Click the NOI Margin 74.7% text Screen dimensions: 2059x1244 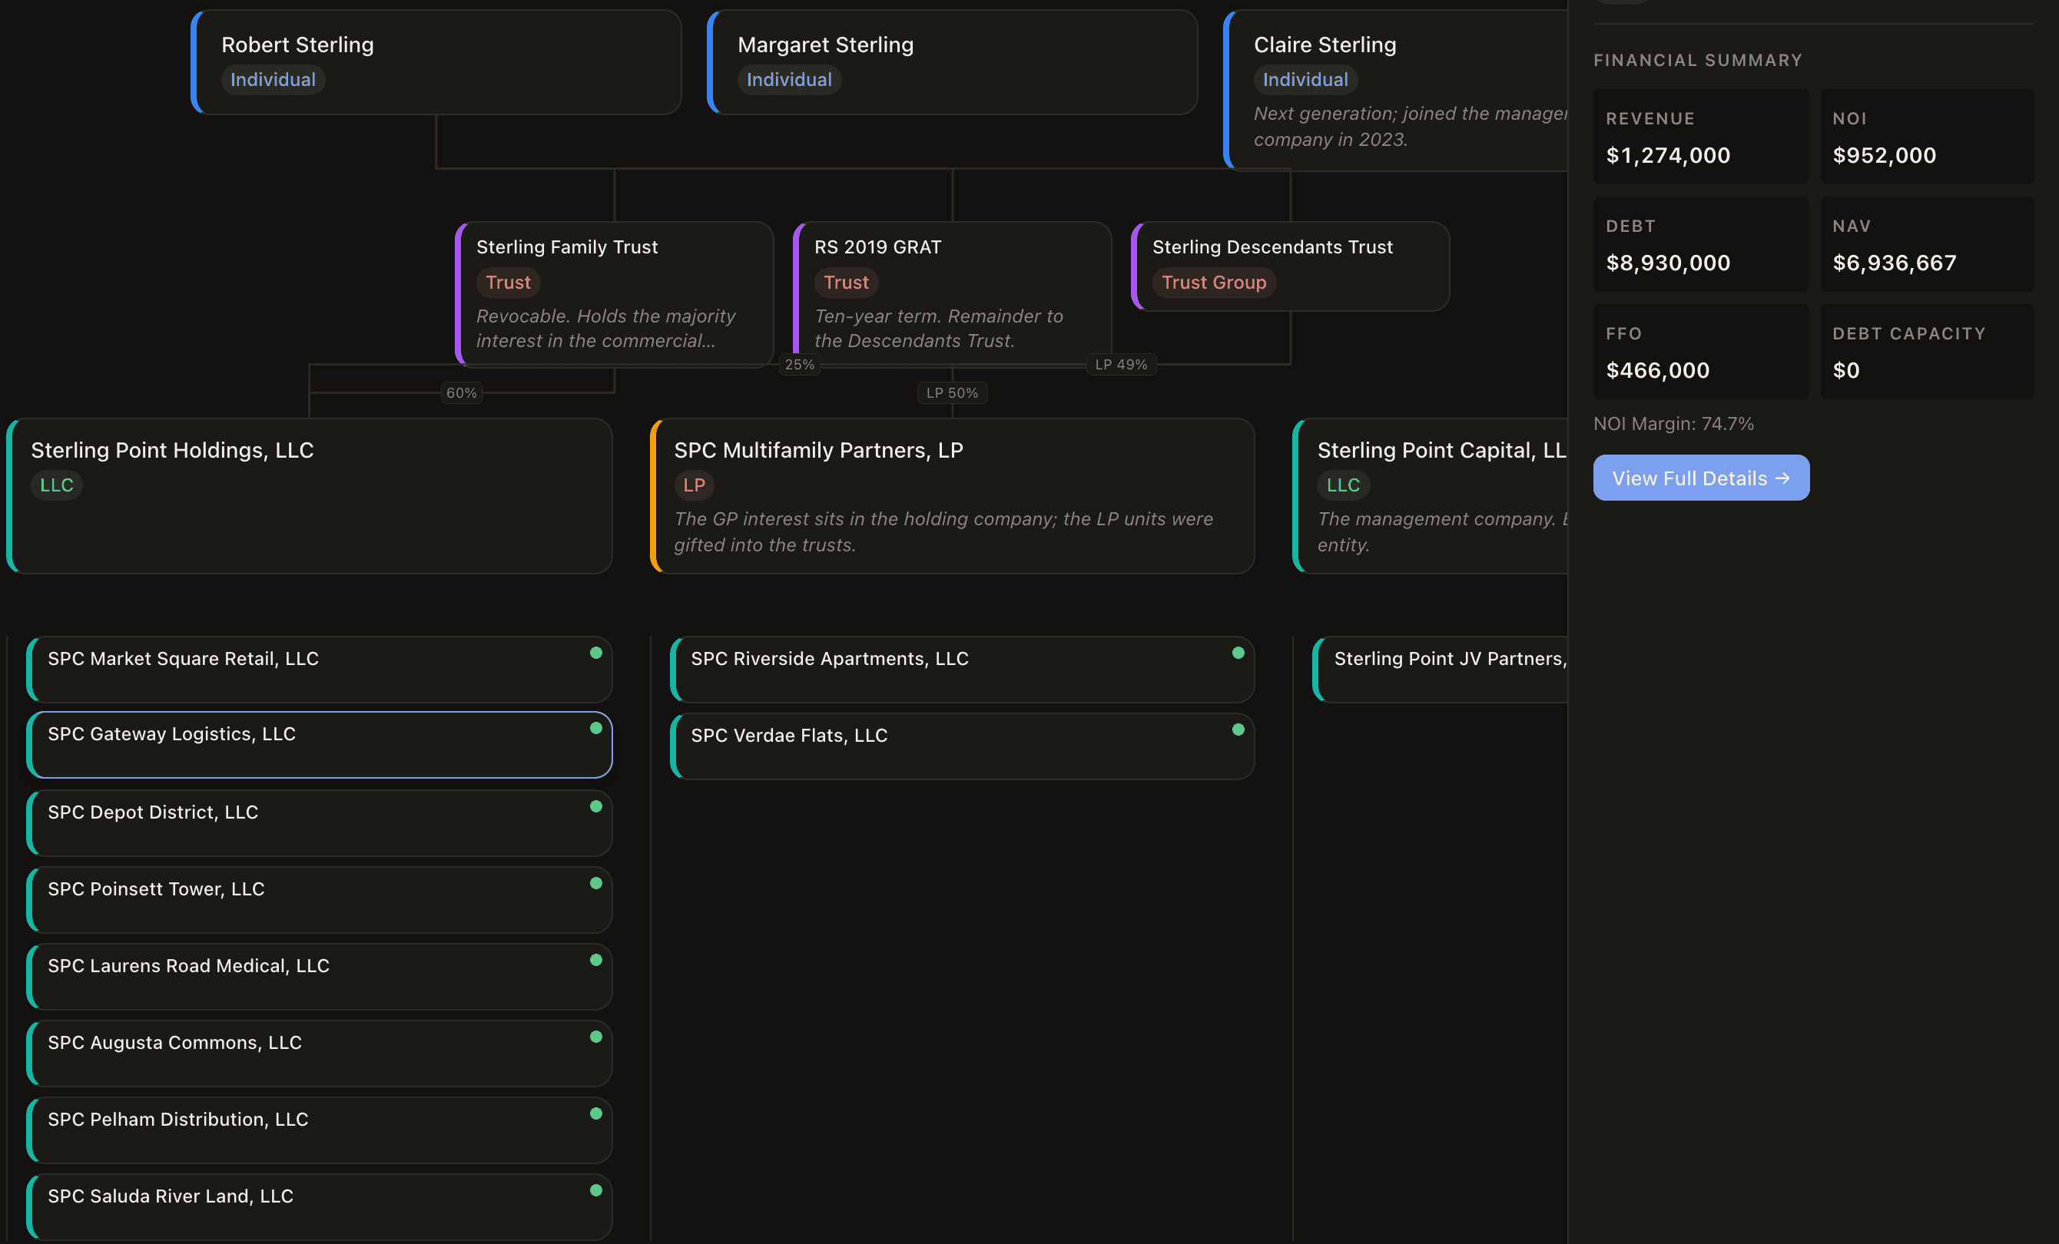coord(1674,424)
